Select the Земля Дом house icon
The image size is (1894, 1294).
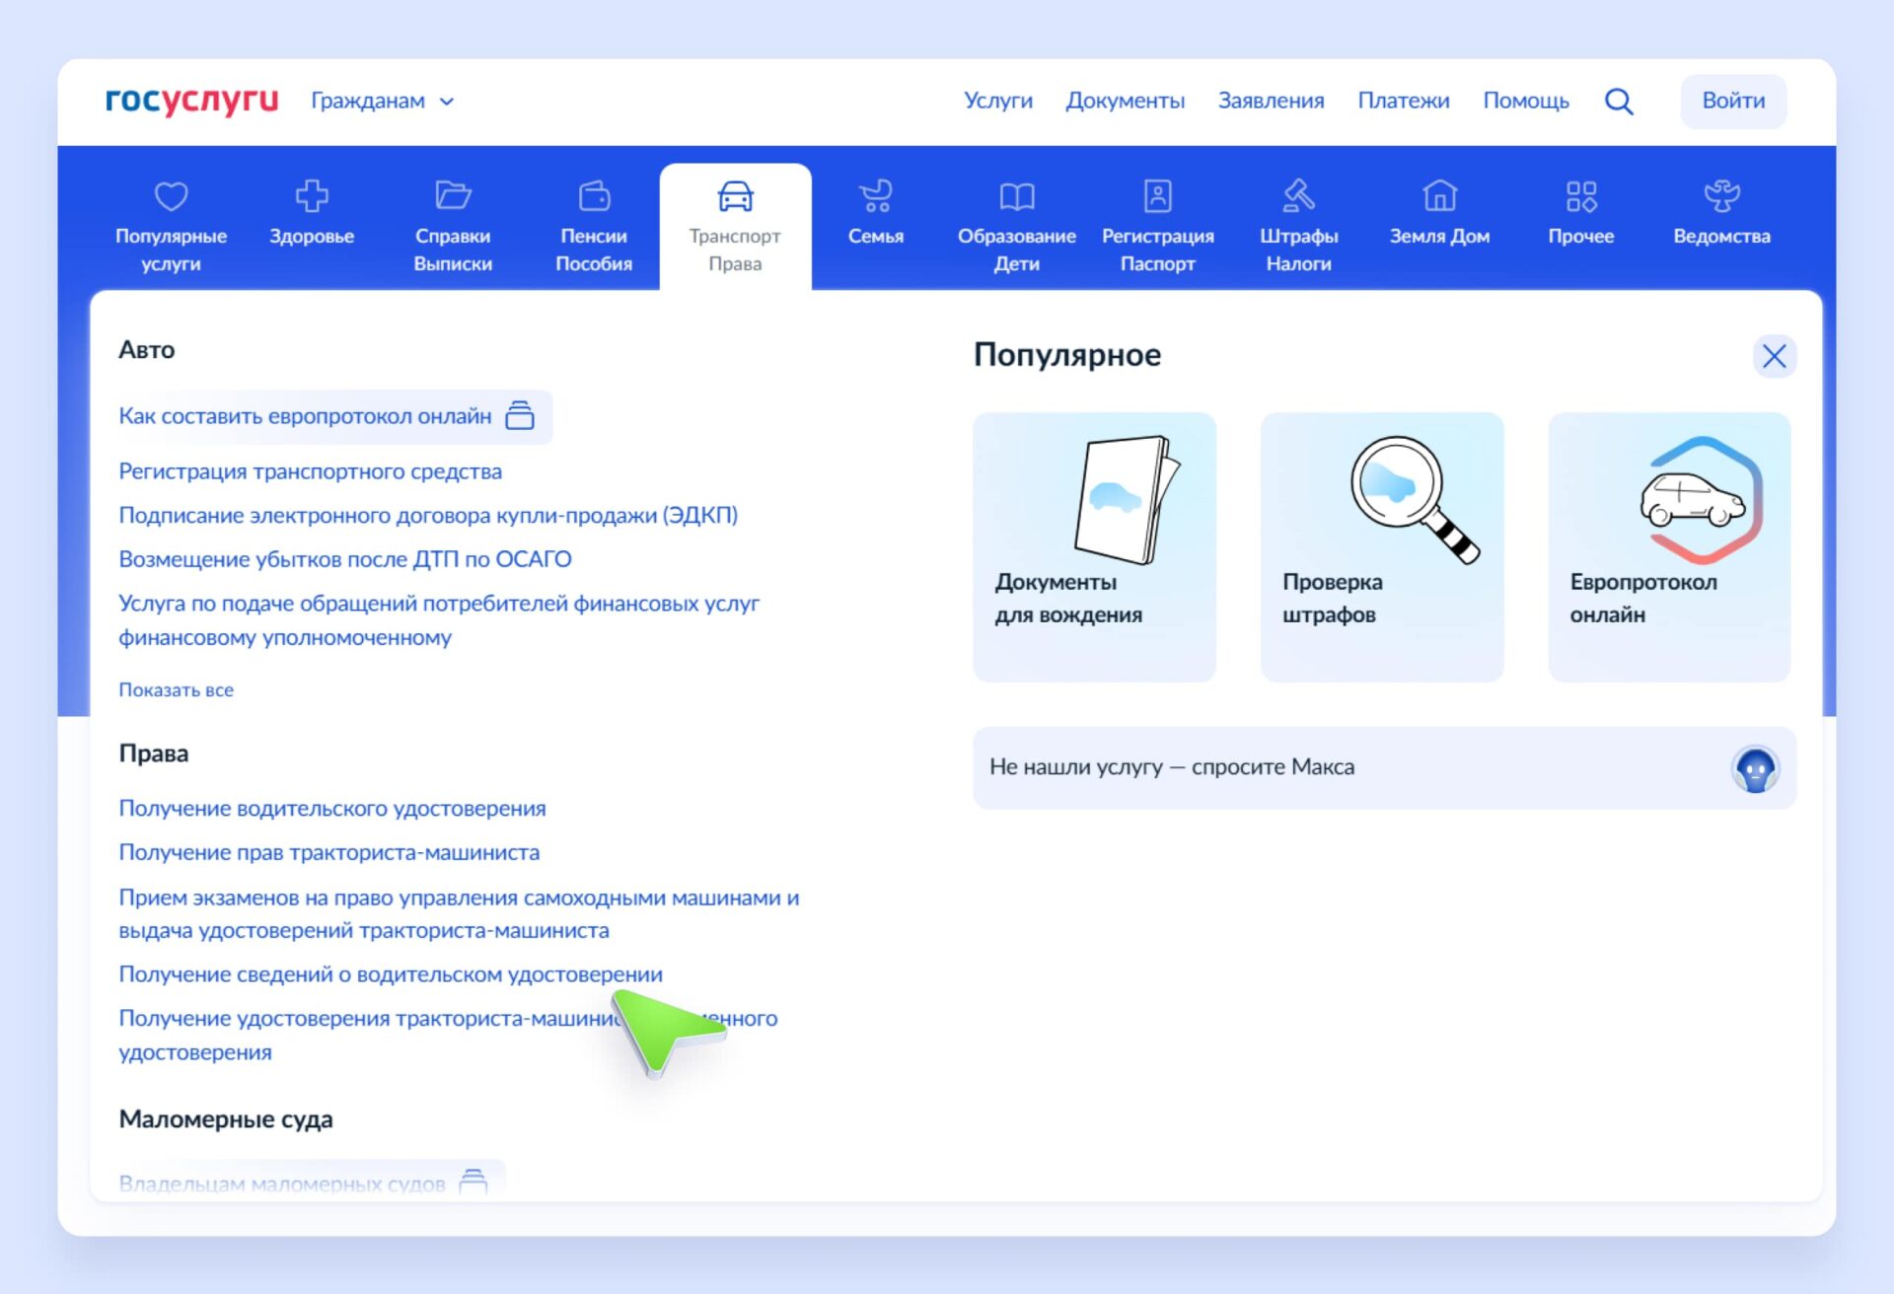click(1439, 196)
